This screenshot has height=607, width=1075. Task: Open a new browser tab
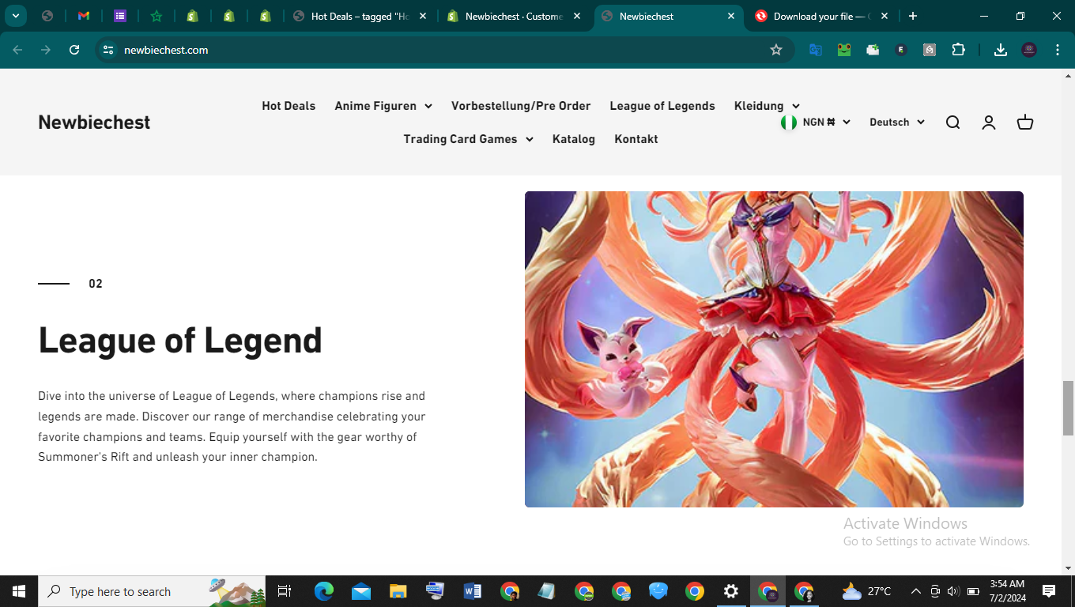pyautogui.click(x=913, y=16)
